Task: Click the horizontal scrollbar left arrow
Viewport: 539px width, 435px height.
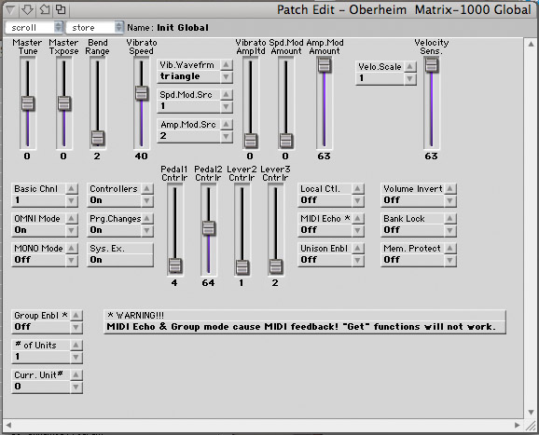Action: (8, 425)
